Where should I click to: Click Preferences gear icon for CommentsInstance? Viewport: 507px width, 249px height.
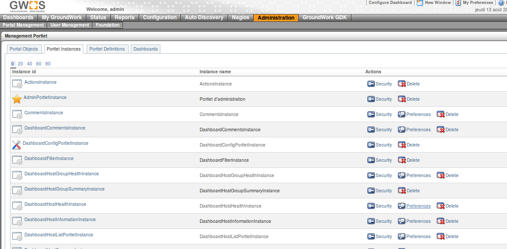click(x=402, y=114)
